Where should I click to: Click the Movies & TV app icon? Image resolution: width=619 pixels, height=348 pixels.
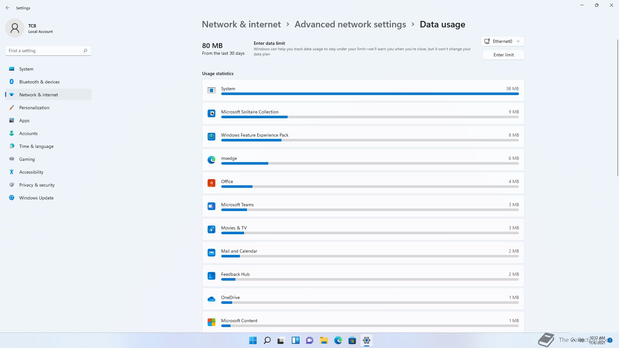[x=211, y=229]
